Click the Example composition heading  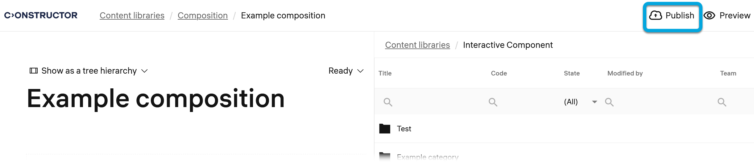(155, 99)
